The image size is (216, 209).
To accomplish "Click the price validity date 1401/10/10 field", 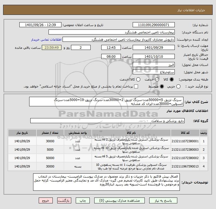I will click(x=154, y=57).
